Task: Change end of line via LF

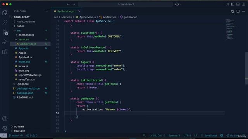Action: (x=196, y=136)
